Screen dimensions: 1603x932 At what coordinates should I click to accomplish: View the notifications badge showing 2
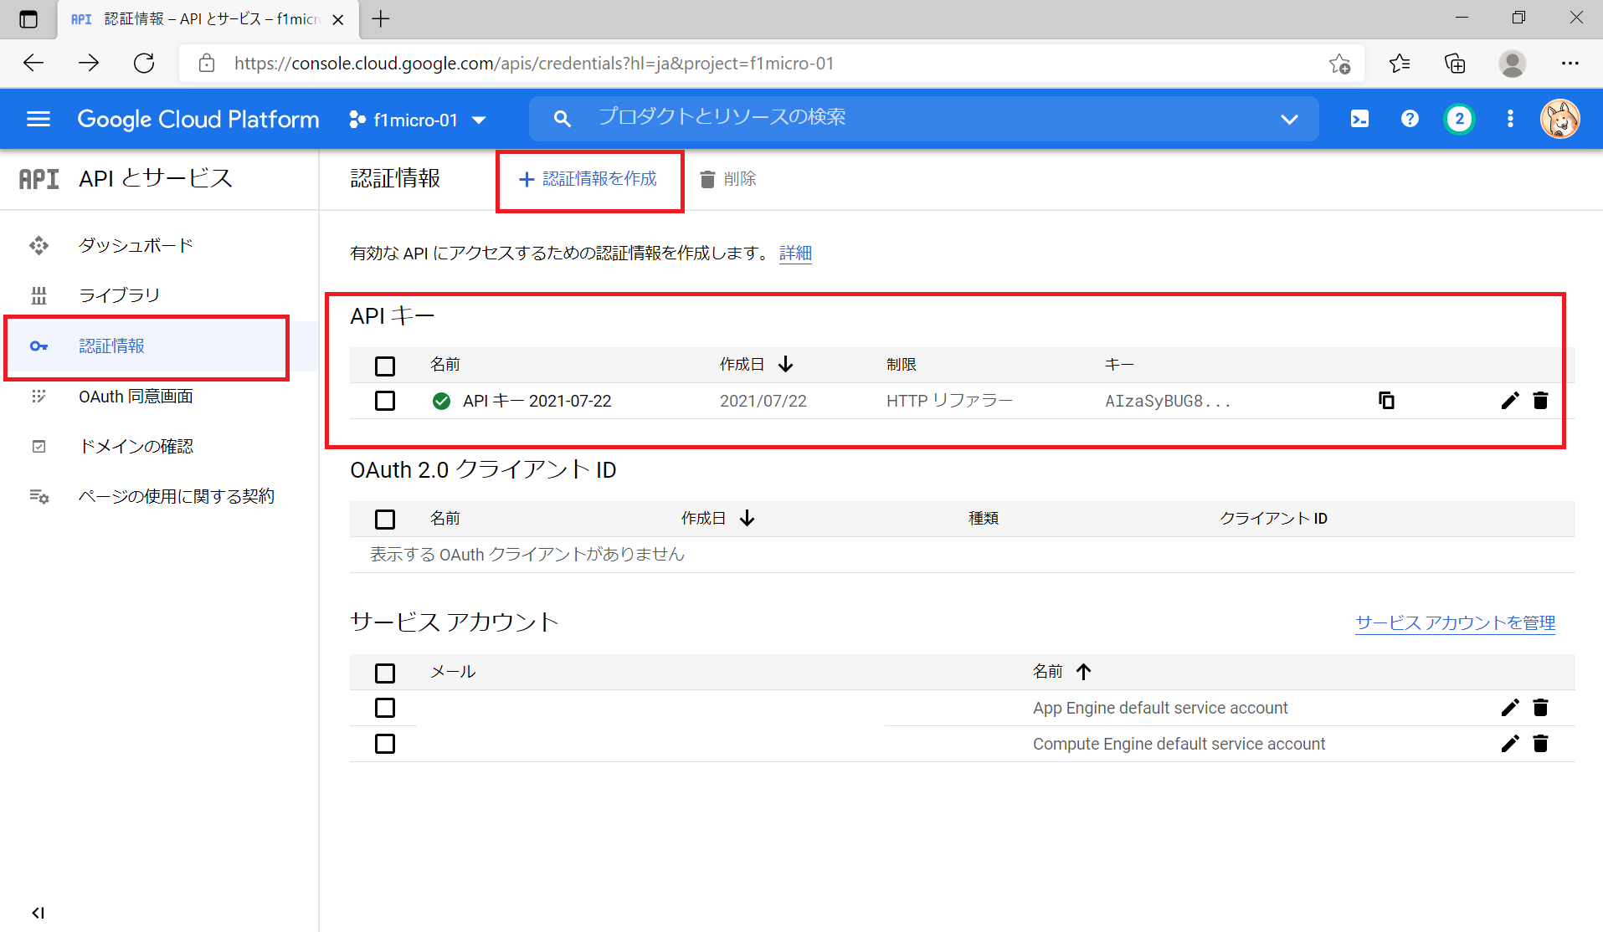tap(1459, 119)
